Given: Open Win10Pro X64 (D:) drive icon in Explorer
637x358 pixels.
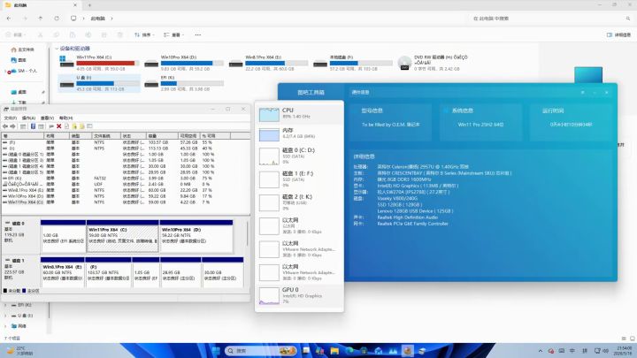Looking at the screenshot, I should 151,64.
